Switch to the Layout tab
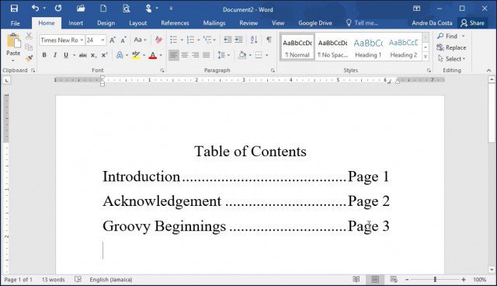This screenshot has width=497, height=286. 138,23
